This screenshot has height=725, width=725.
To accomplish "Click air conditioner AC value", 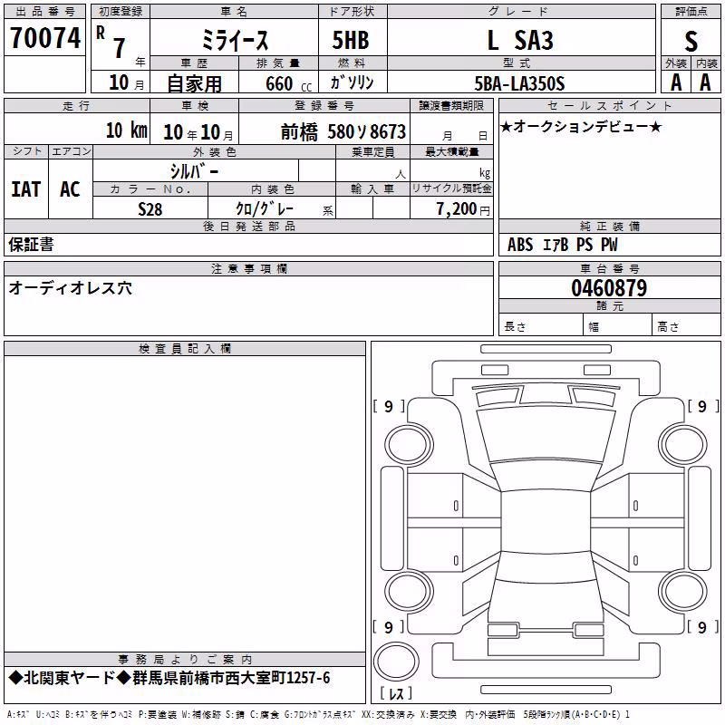I will pos(70,189).
